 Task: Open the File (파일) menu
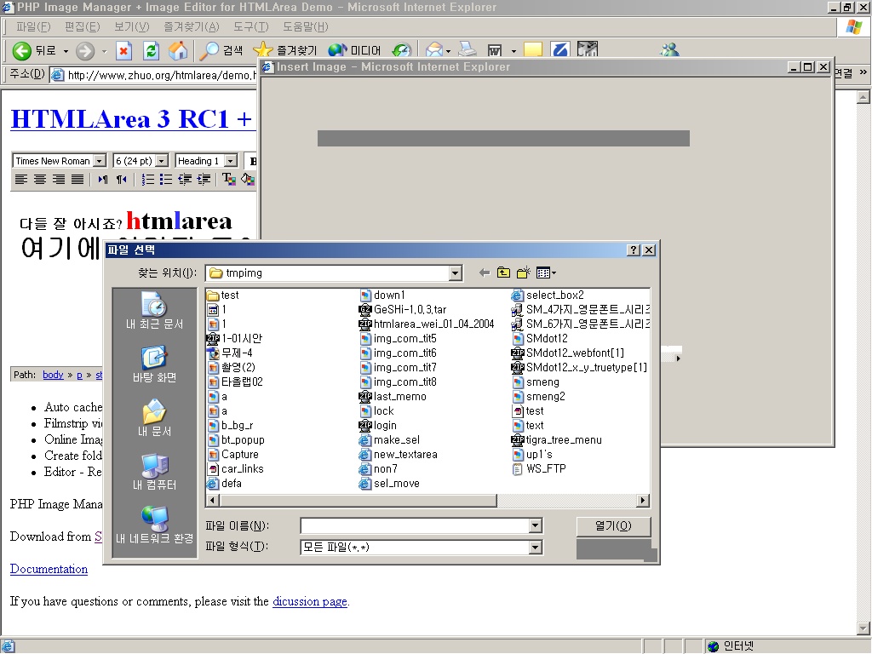click(33, 26)
